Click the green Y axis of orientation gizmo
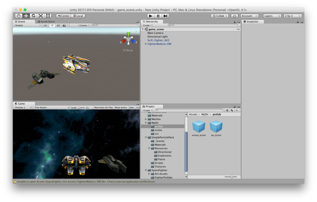This screenshot has width=317, height=202. point(128,34)
